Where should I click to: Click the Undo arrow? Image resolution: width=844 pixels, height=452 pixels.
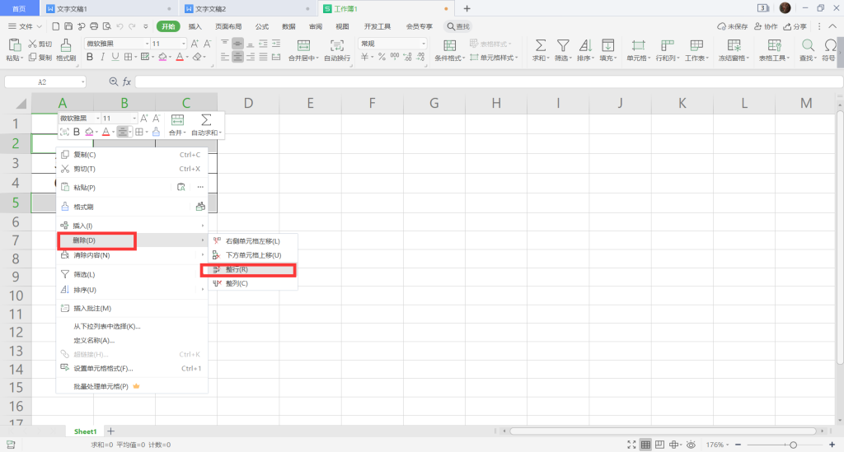tap(120, 26)
